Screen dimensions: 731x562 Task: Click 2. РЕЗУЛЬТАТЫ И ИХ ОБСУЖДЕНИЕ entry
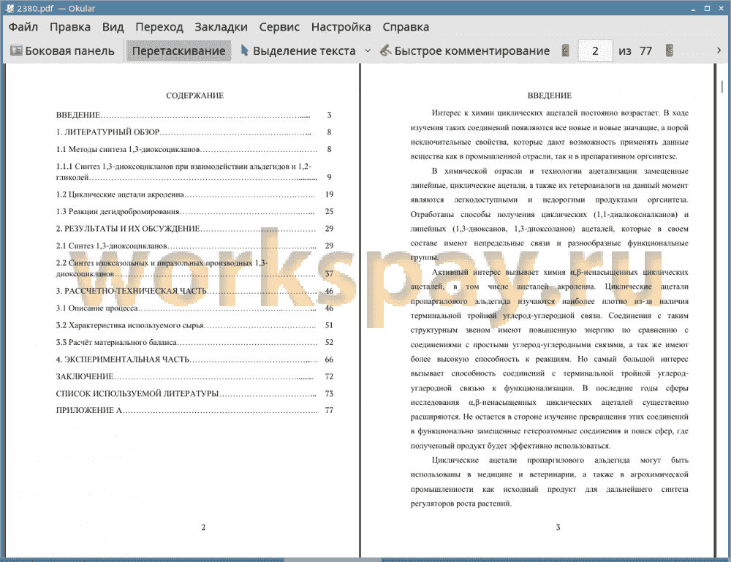pyautogui.click(x=194, y=229)
